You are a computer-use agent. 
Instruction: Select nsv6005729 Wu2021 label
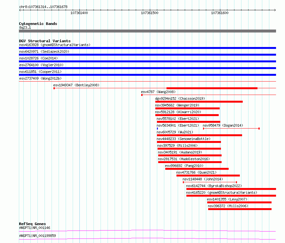(x=175, y=132)
